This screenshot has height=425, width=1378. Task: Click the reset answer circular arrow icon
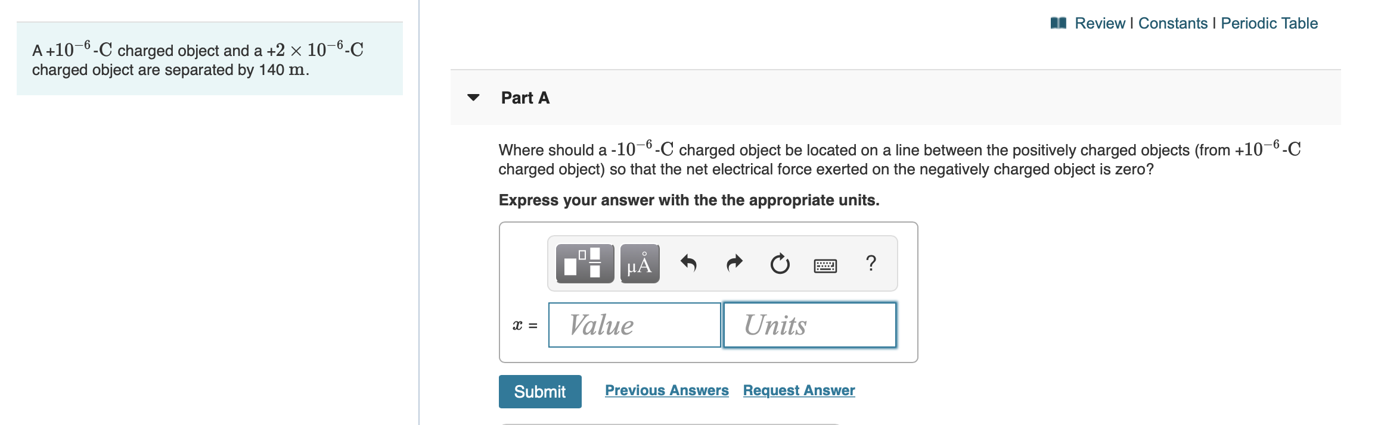tap(780, 264)
